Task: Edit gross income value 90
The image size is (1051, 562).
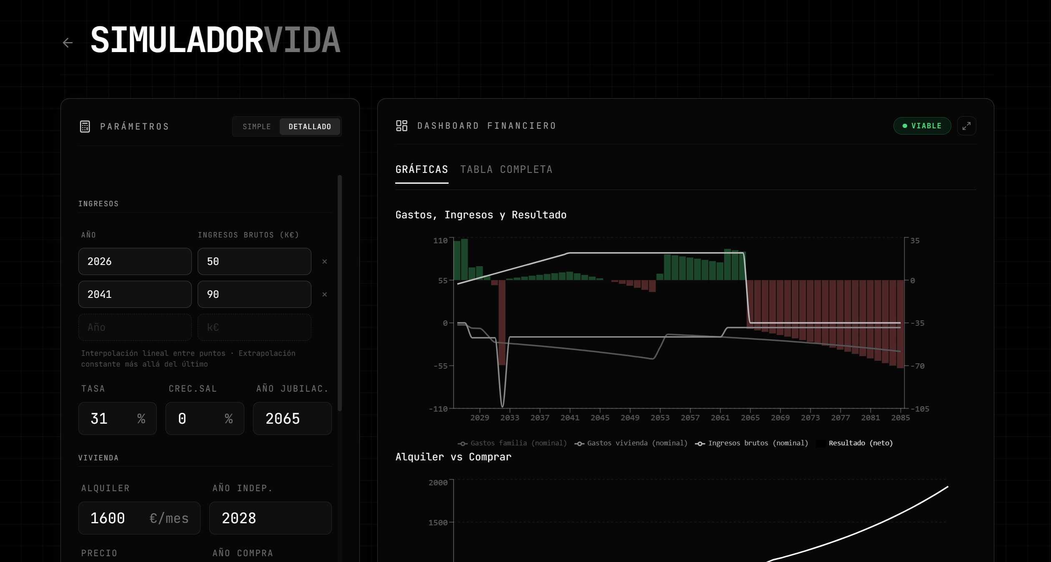Action: pyautogui.click(x=254, y=295)
